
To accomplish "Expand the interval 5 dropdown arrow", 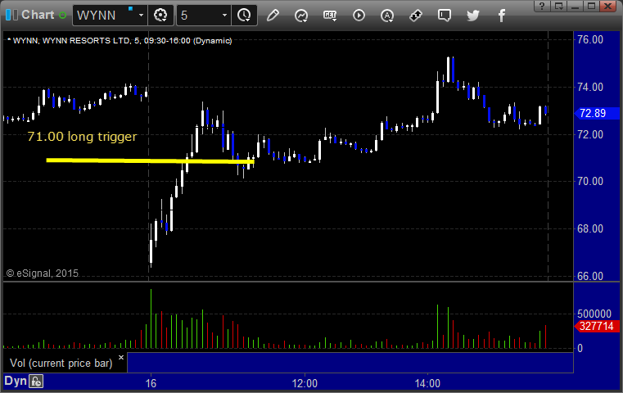I will click(224, 16).
